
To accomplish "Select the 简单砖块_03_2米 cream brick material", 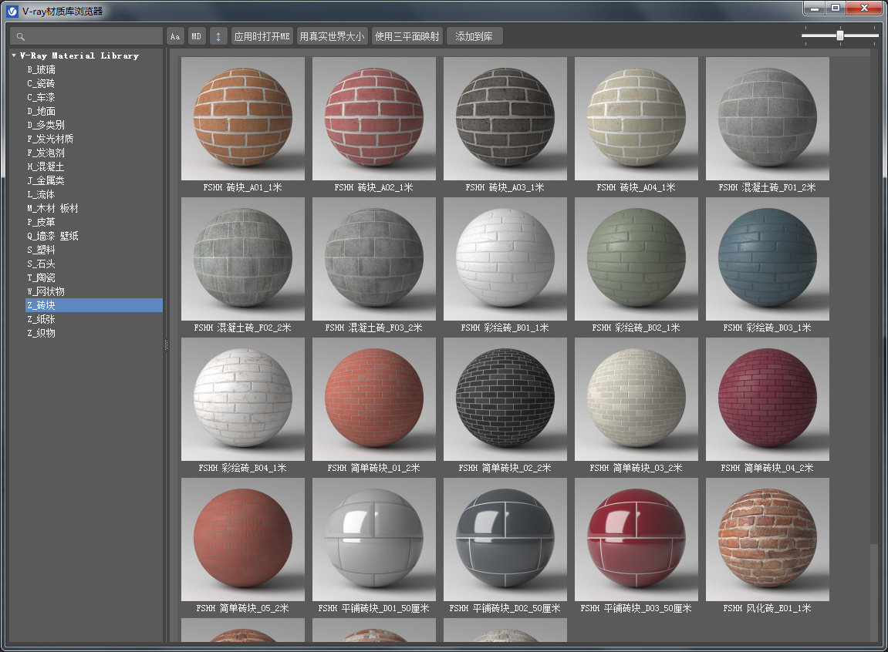I will [x=636, y=399].
